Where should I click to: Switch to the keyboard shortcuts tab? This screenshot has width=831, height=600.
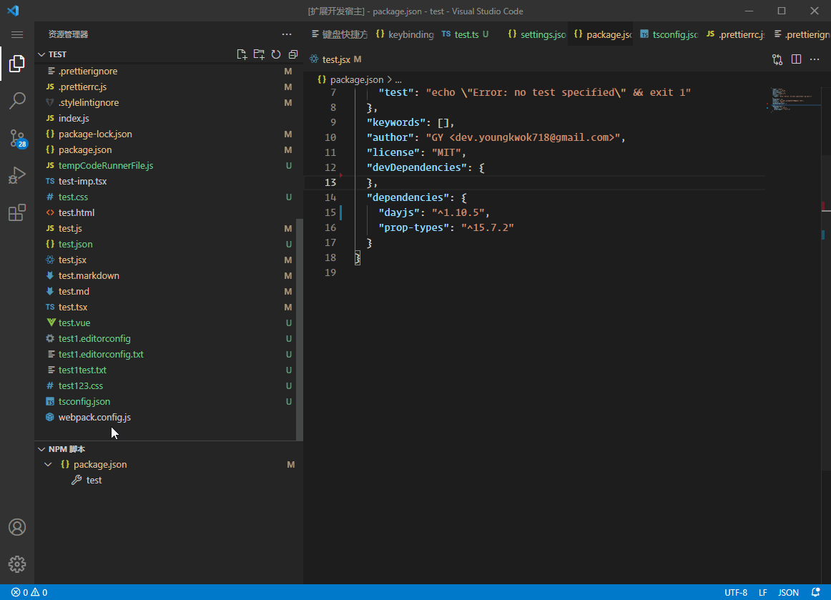coord(339,34)
